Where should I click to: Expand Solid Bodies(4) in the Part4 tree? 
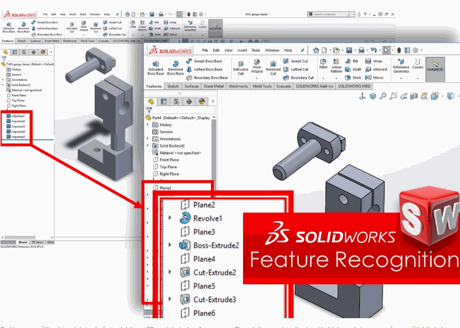click(148, 146)
